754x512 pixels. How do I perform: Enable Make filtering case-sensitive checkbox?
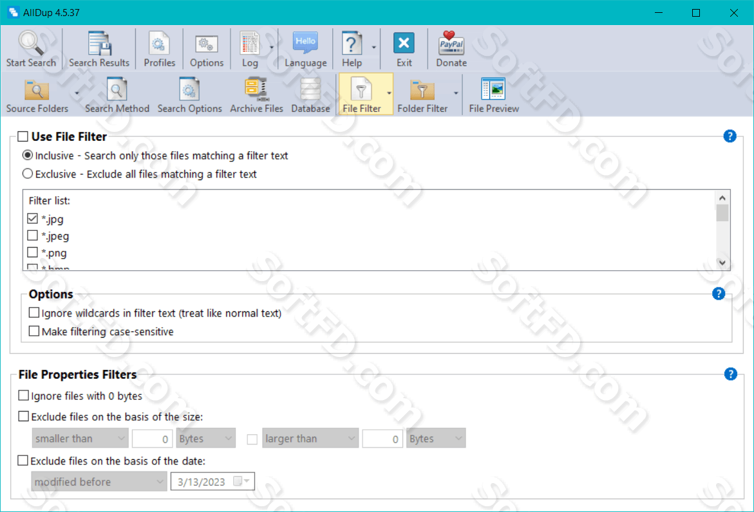[33, 331]
